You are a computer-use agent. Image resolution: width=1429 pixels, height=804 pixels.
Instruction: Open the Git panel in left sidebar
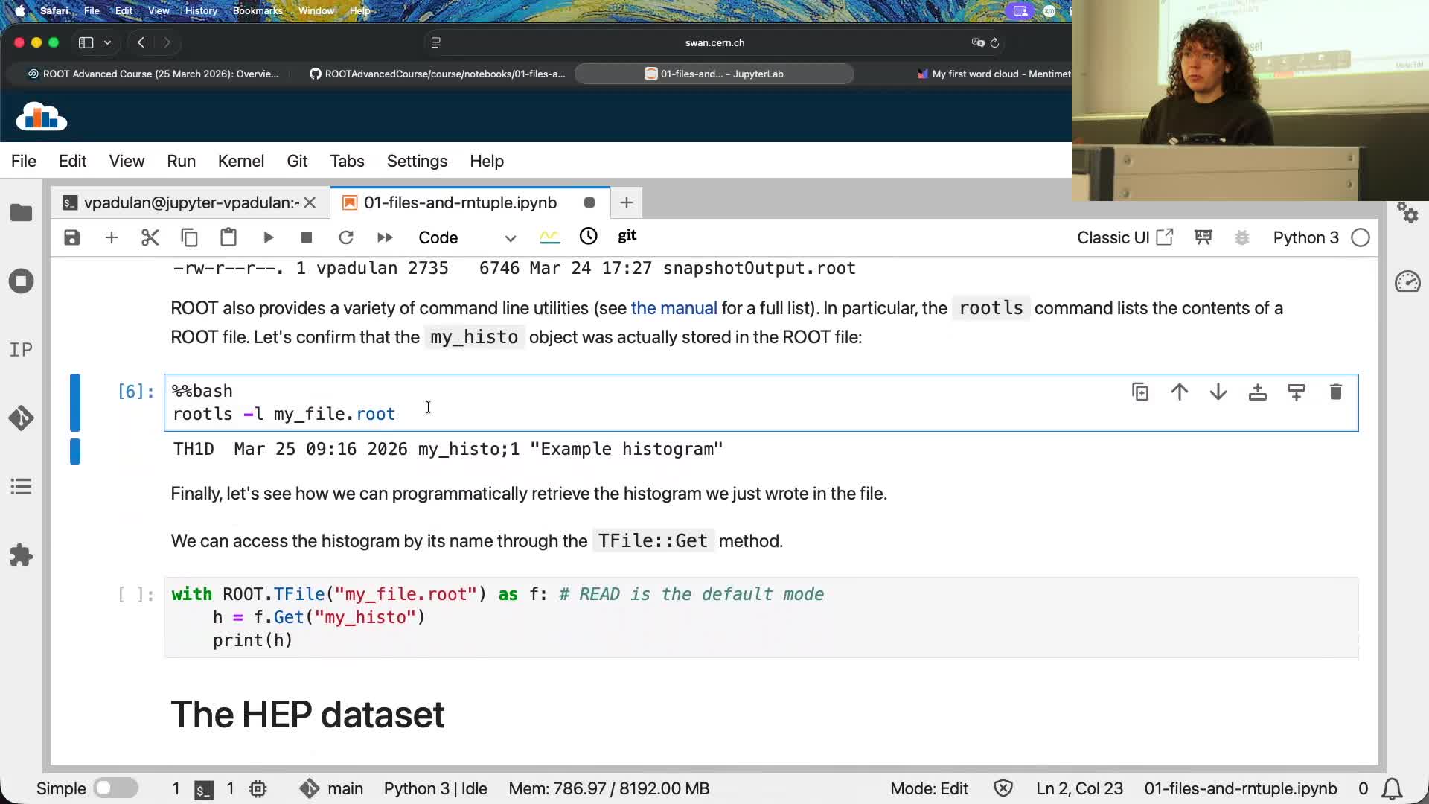(x=22, y=418)
